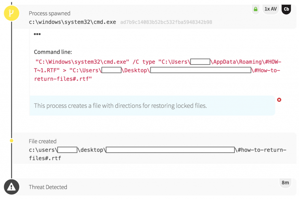Click the 1x AV detection badge
The width and height of the screenshot is (299, 199).
click(x=270, y=9)
